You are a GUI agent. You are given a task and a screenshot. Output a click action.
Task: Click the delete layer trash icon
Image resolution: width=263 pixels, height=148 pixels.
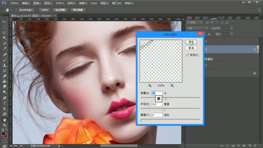[x=255, y=146]
